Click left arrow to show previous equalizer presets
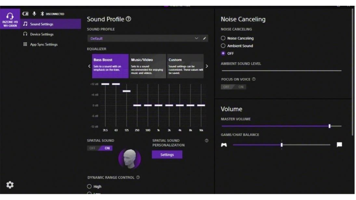 click(x=89, y=66)
